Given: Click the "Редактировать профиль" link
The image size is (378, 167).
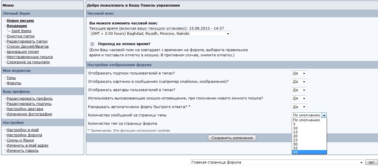Looking at the screenshot, I should tap(29, 99).
